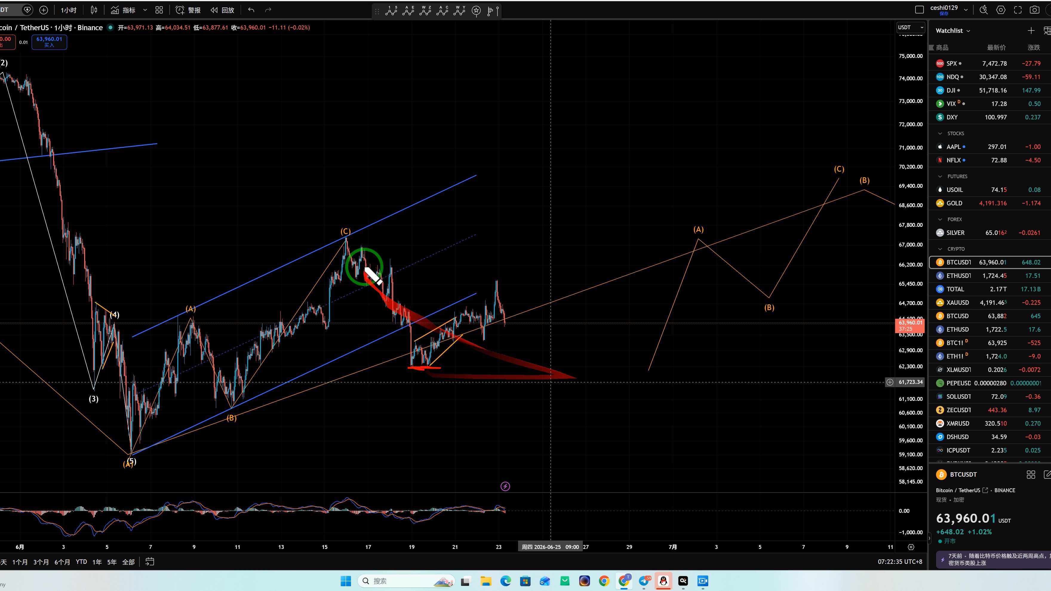
Task: Start bar replay with 回放 button
Action: [222, 10]
